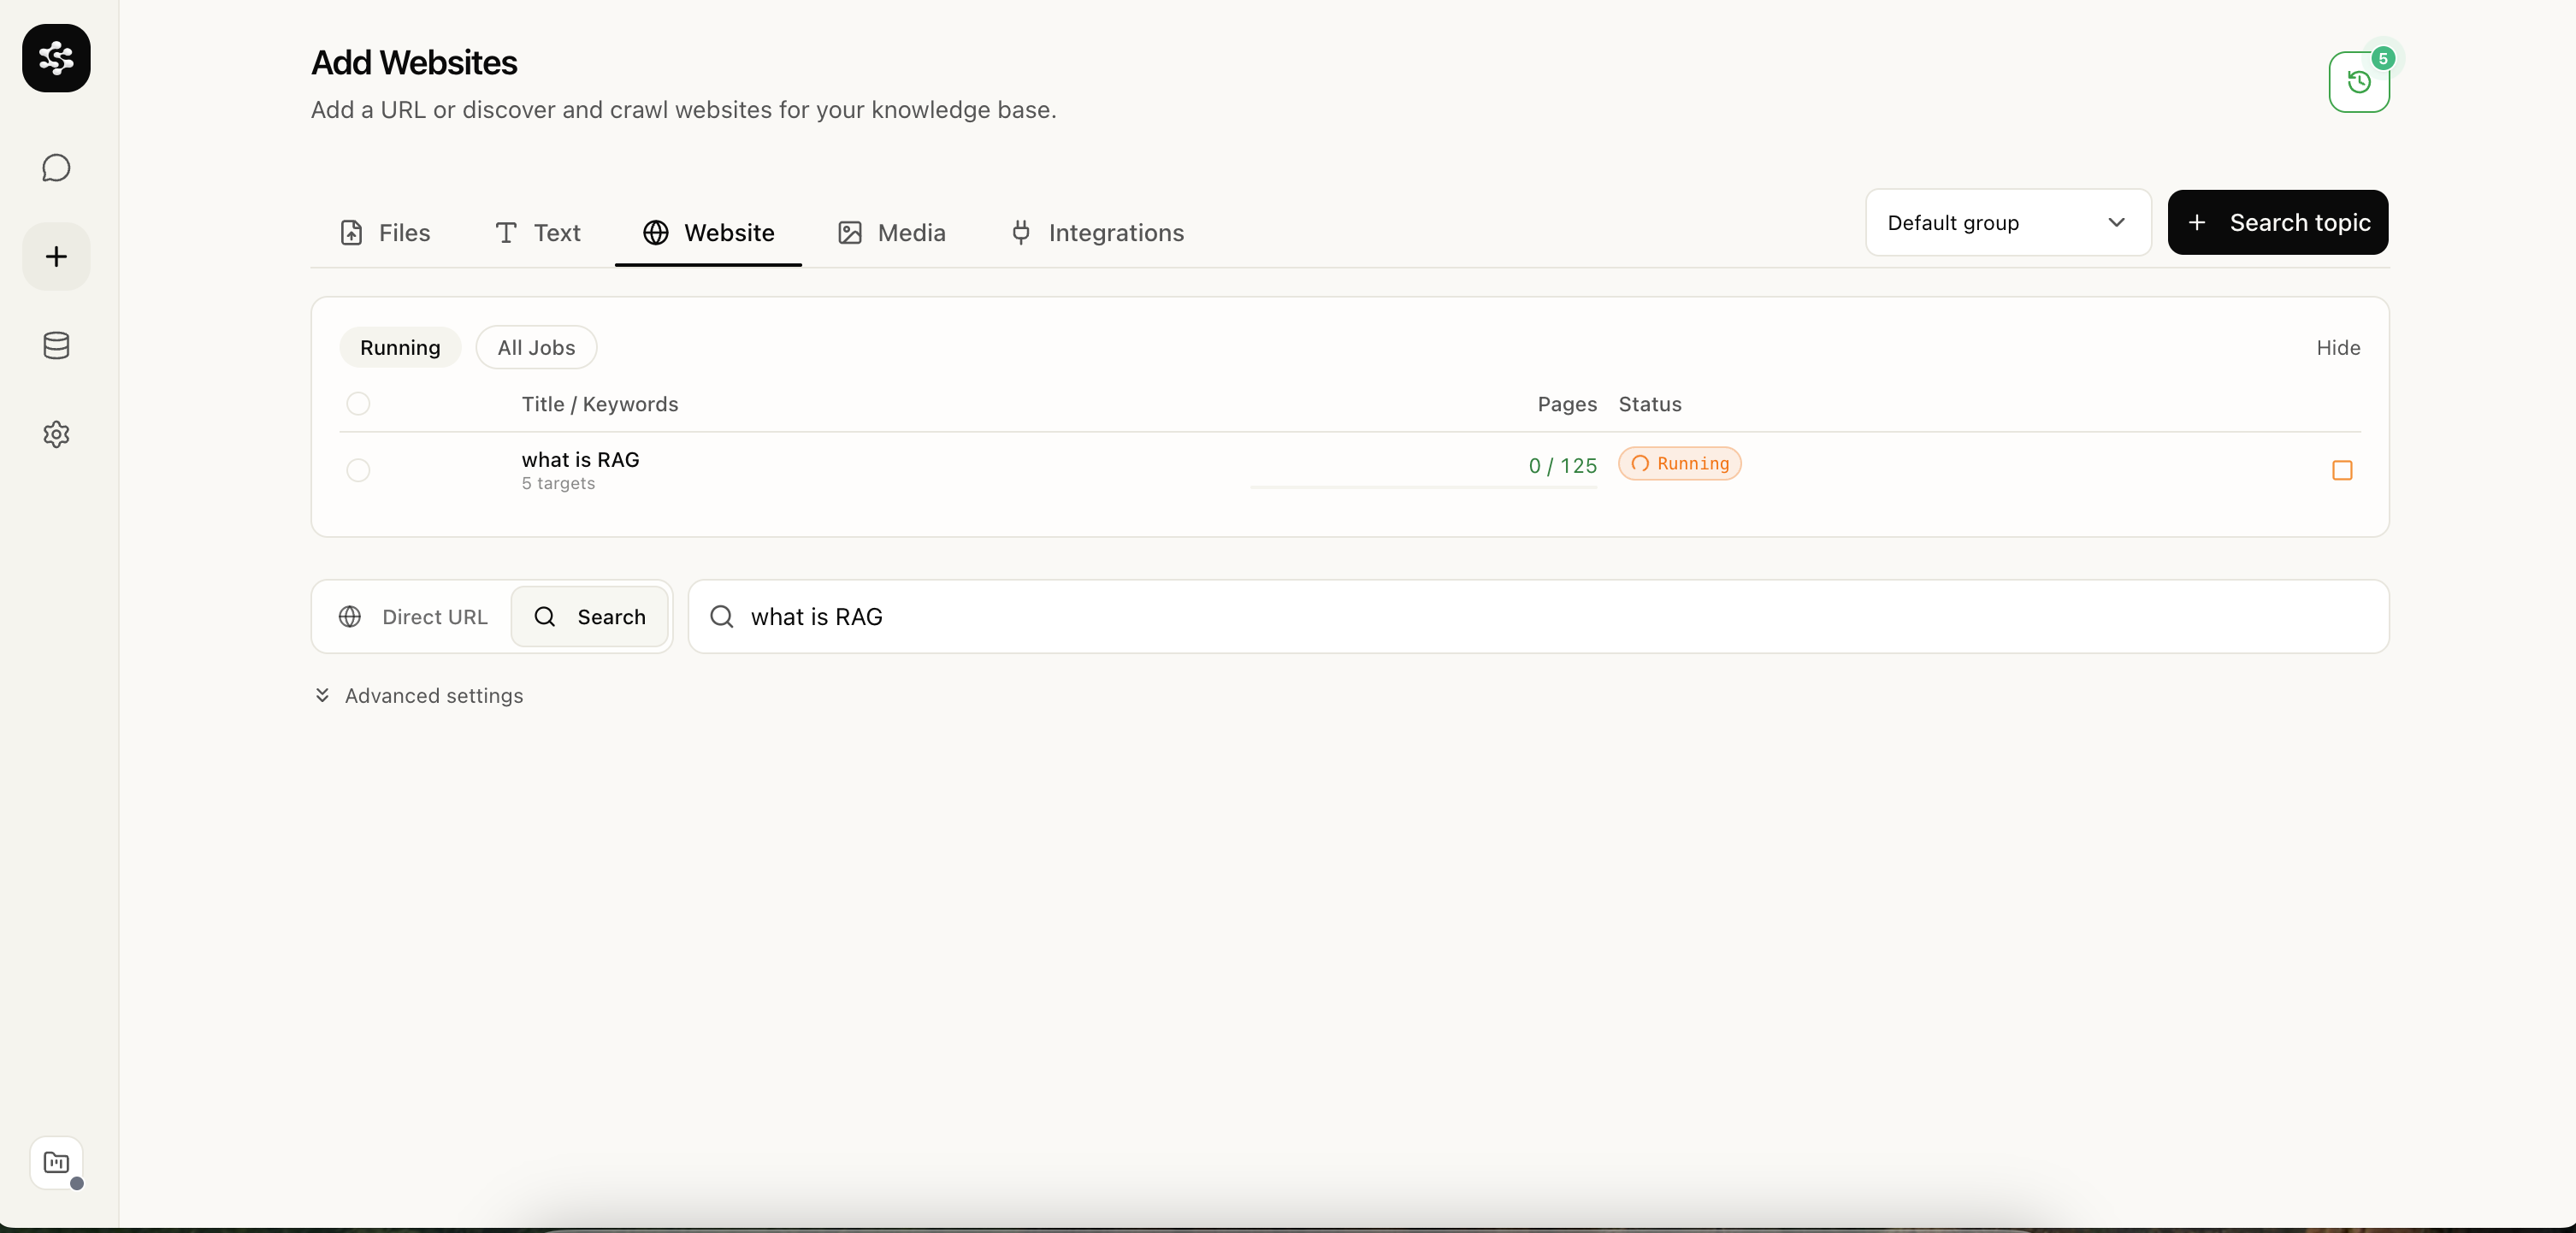Open the Integrations tab

coord(1096,233)
